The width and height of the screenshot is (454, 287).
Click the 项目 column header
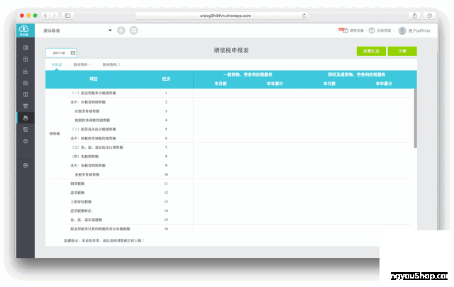tap(94, 79)
